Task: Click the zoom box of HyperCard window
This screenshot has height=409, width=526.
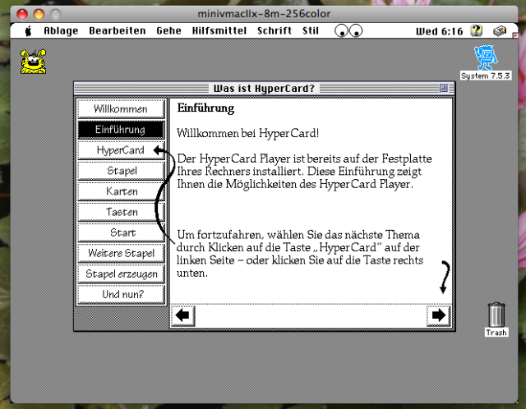Action: (444, 89)
